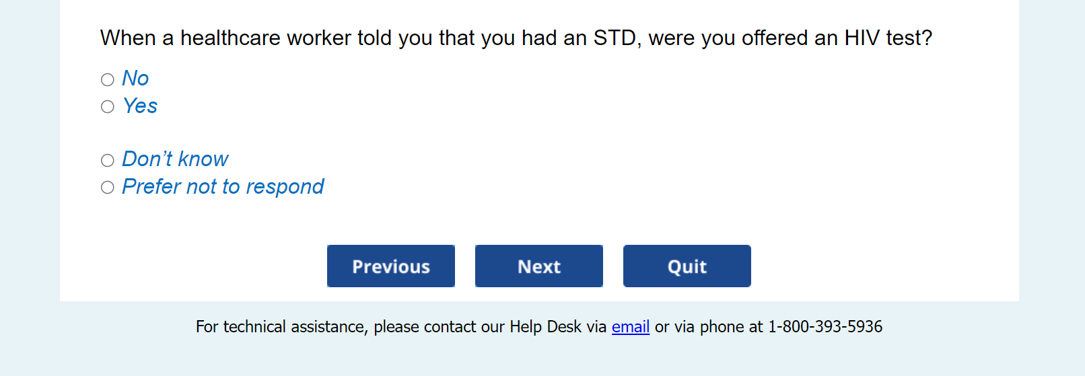The width and height of the screenshot is (1085, 376).
Task: Click the Help Desk phone number 1-800-393-5936
Action: click(825, 327)
